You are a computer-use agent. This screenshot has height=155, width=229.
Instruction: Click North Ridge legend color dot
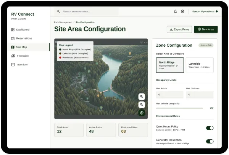pyautogui.click(x=60, y=49)
